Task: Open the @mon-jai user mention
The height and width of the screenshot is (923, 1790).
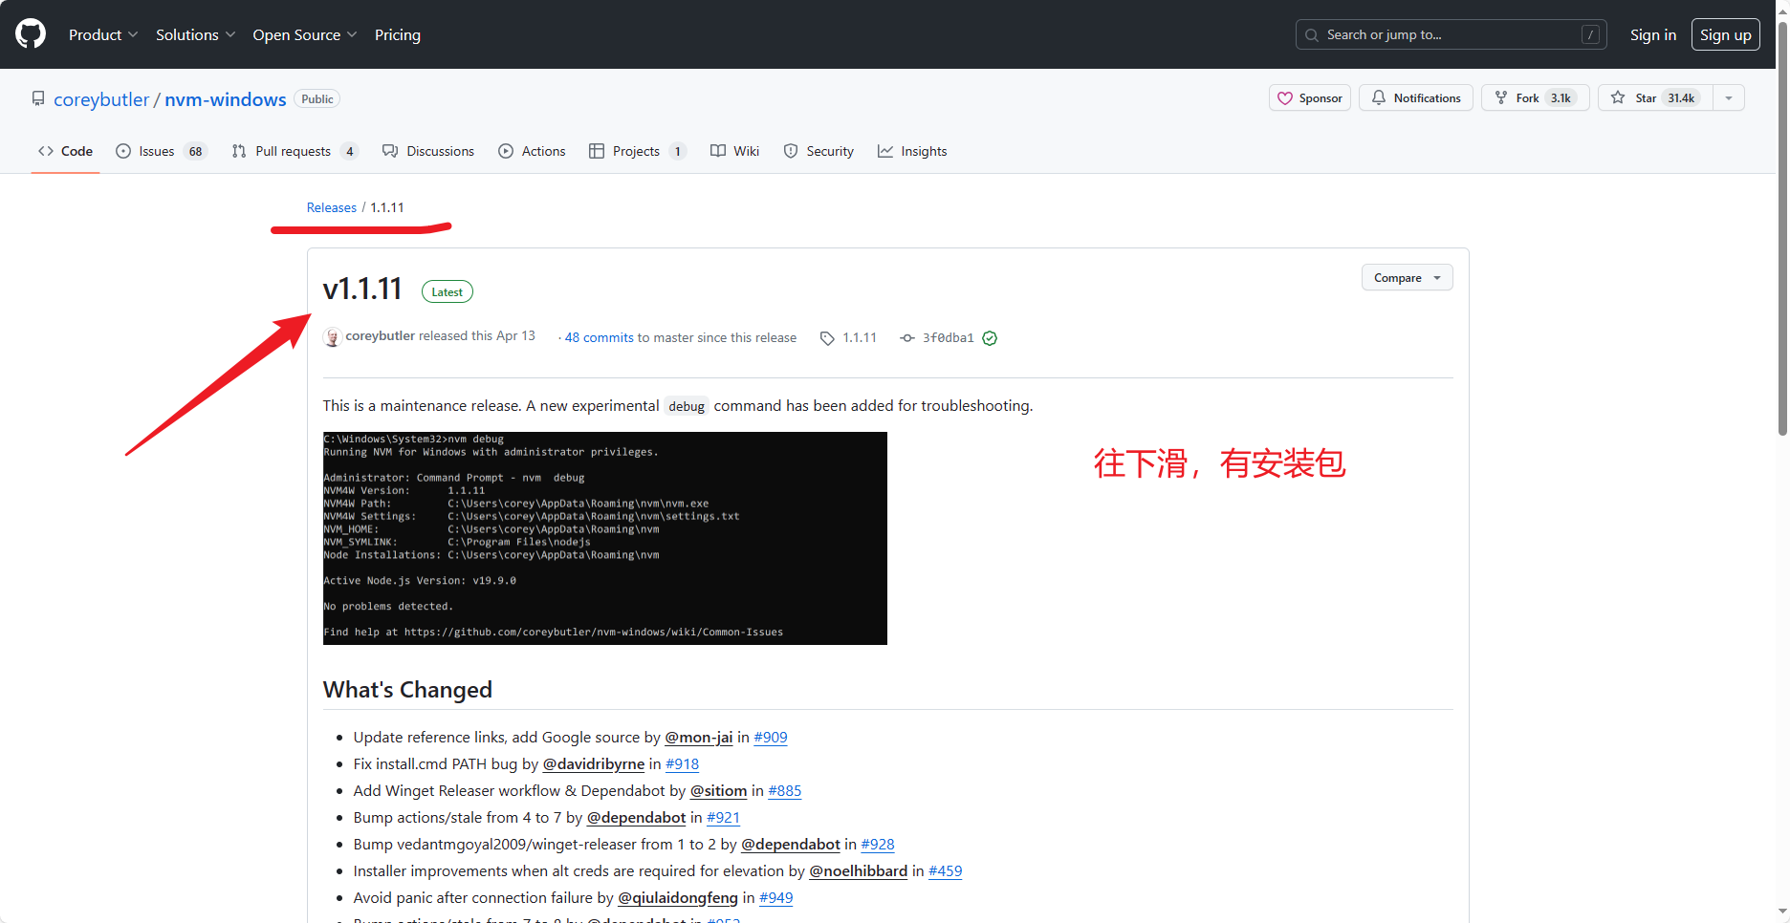Action: [x=699, y=737]
